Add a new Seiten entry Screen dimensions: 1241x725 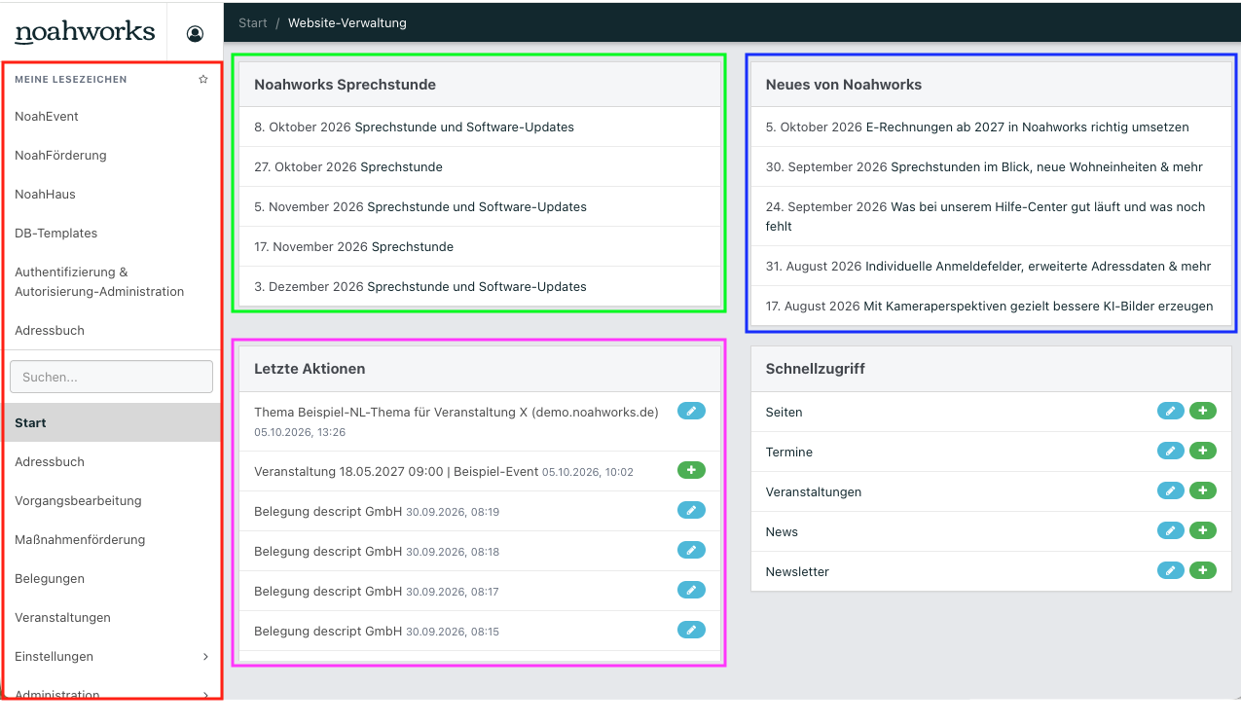[x=1203, y=411]
